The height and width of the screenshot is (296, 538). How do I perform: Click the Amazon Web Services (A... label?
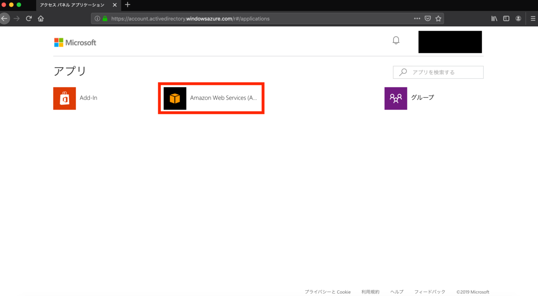click(224, 98)
